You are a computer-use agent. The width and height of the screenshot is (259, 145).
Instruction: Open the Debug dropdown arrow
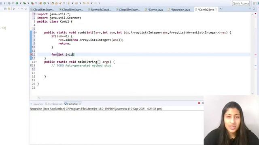pyautogui.click(x=13, y=3)
